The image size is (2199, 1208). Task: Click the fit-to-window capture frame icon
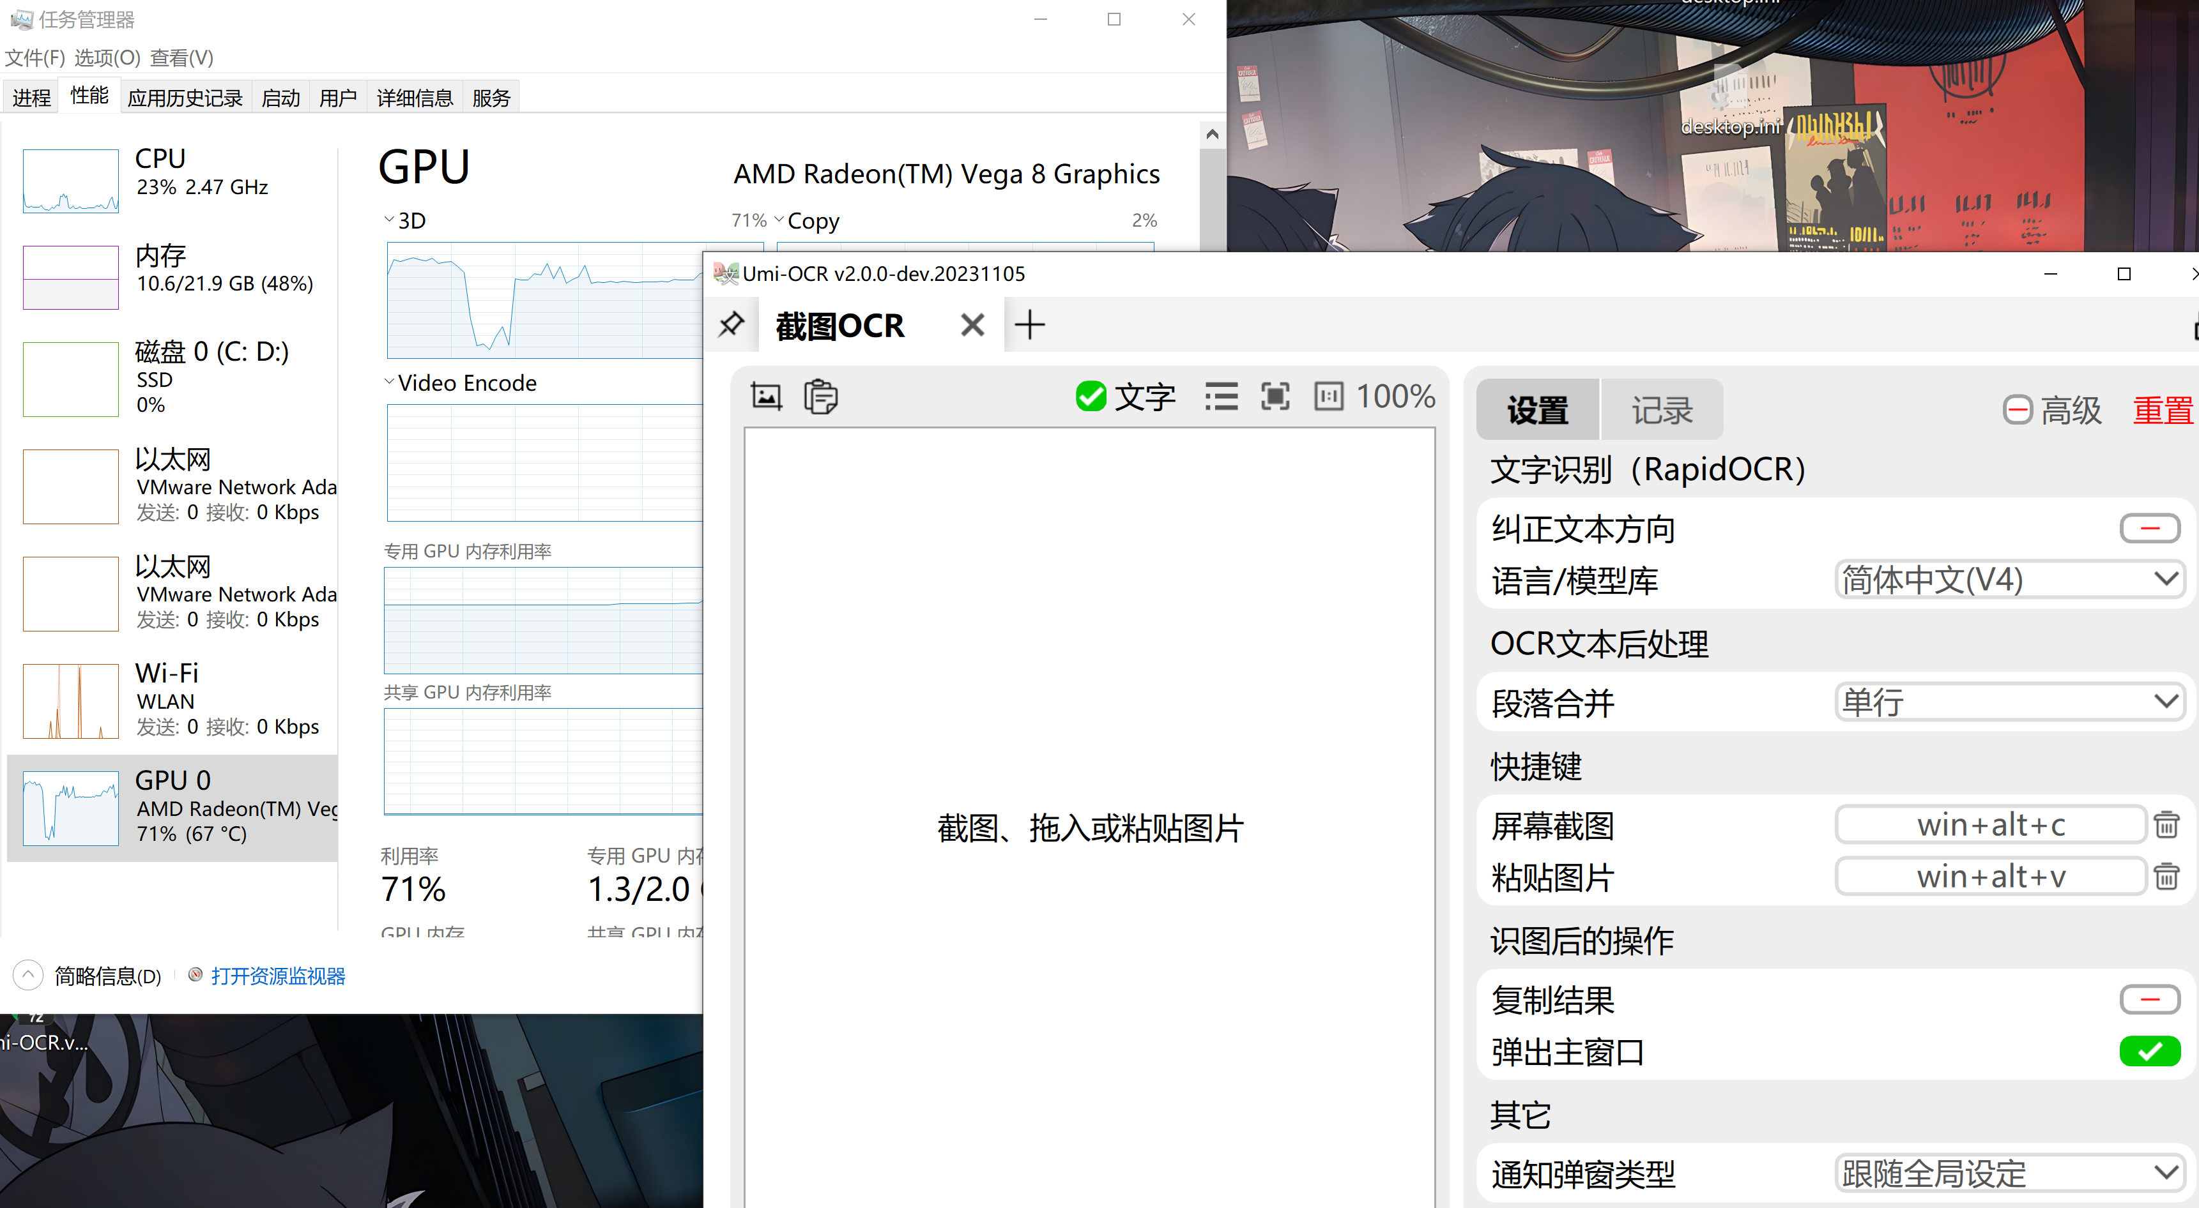[x=1275, y=396]
